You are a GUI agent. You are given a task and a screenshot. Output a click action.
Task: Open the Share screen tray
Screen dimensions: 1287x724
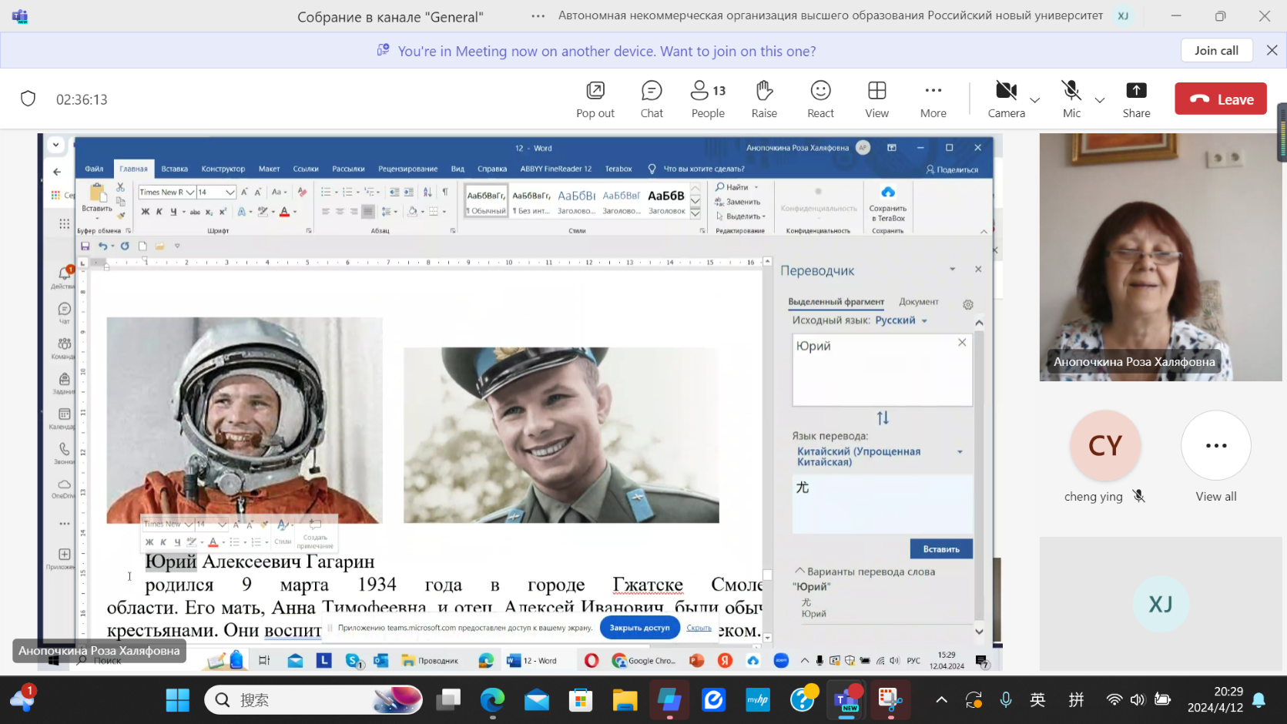pyautogui.click(x=1135, y=99)
